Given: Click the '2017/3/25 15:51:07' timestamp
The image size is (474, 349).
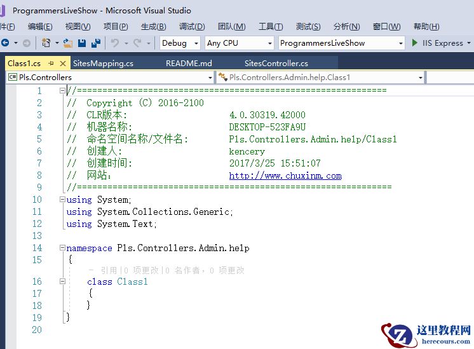Looking at the screenshot, I should (x=274, y=163).
